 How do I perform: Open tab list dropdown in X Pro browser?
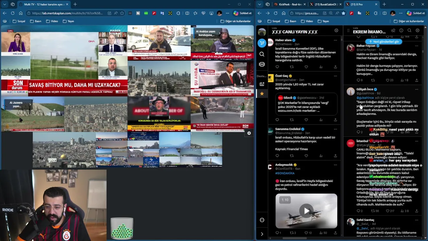pos(259,4)
